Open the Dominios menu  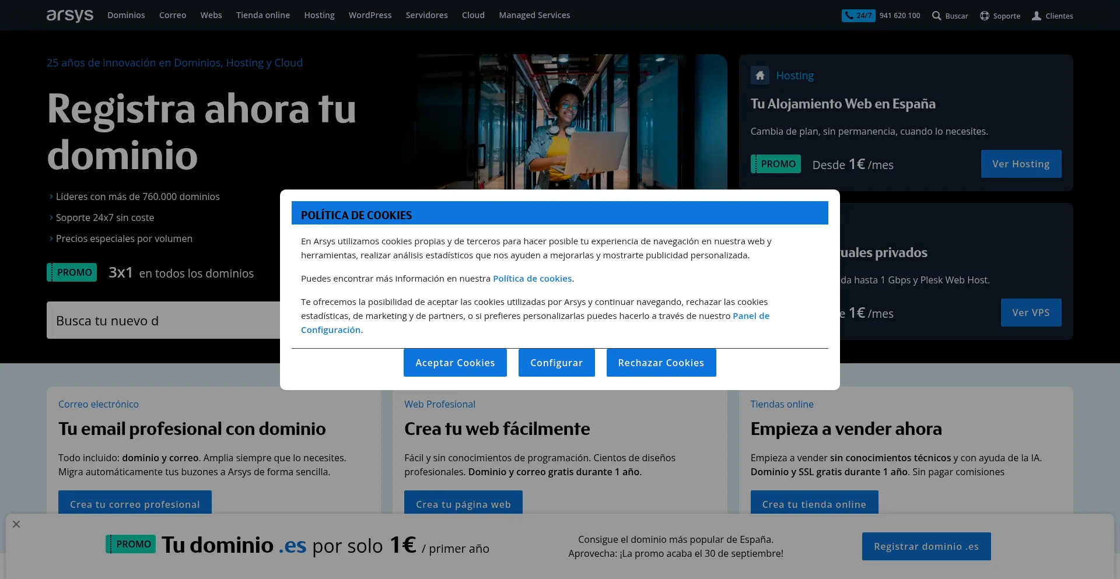click(x=126, y=15)
